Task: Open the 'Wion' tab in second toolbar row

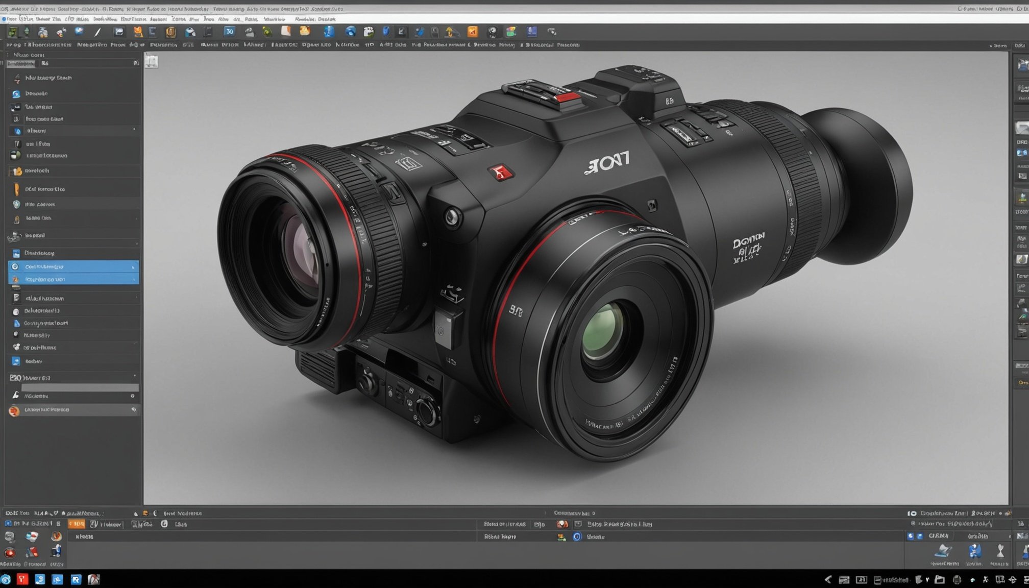Action: click(x=230, y=45)
